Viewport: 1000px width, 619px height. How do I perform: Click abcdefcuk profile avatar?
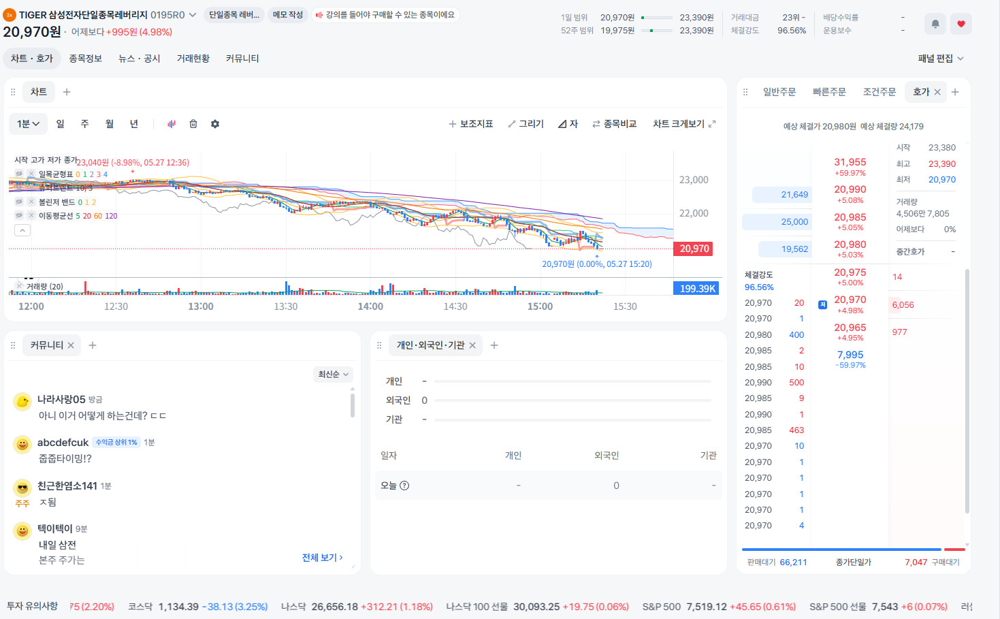22,444
